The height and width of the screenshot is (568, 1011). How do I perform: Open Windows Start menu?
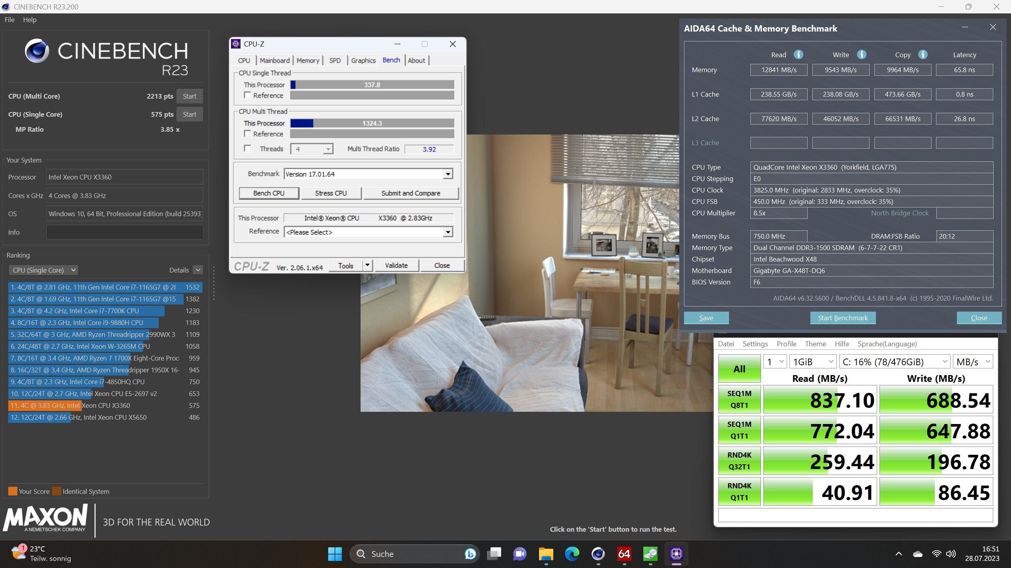335,554
